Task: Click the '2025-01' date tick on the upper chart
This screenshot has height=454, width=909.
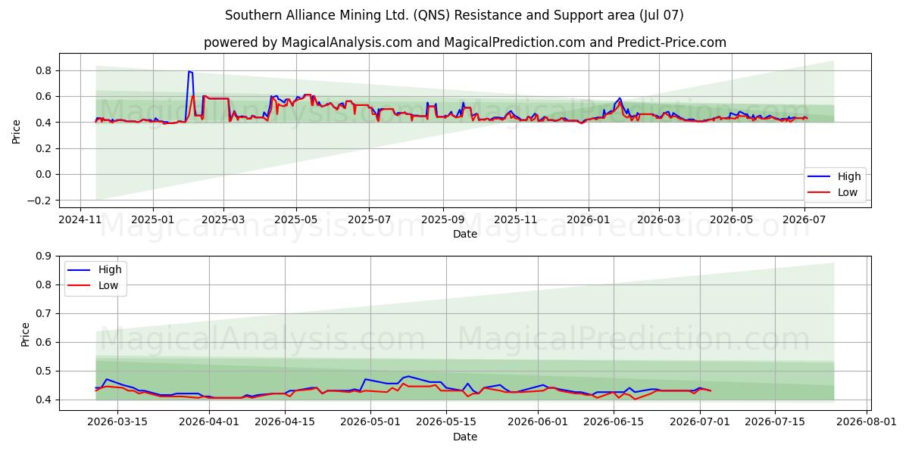Action: click(152, 219)
